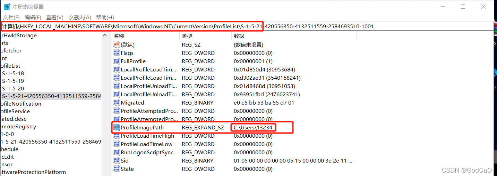Screen dimensions: 497x176
Task: Select the S-1-5-18 tree key
Action: 13,73
